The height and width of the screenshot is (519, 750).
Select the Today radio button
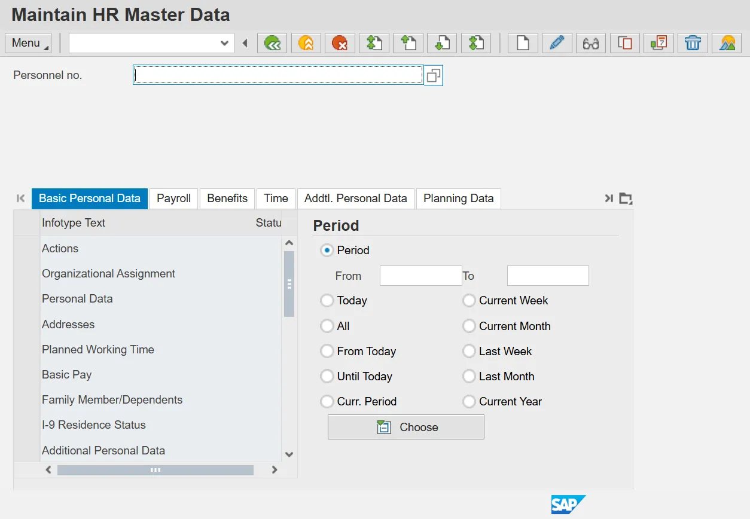point(327,301)
